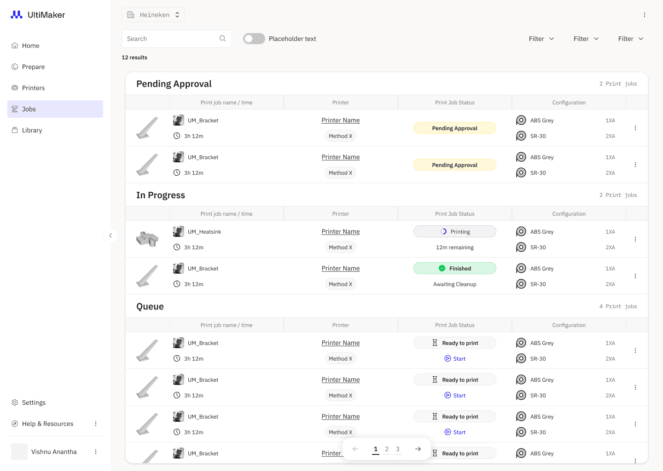Click the Home house icon

(x=15, y=46)
